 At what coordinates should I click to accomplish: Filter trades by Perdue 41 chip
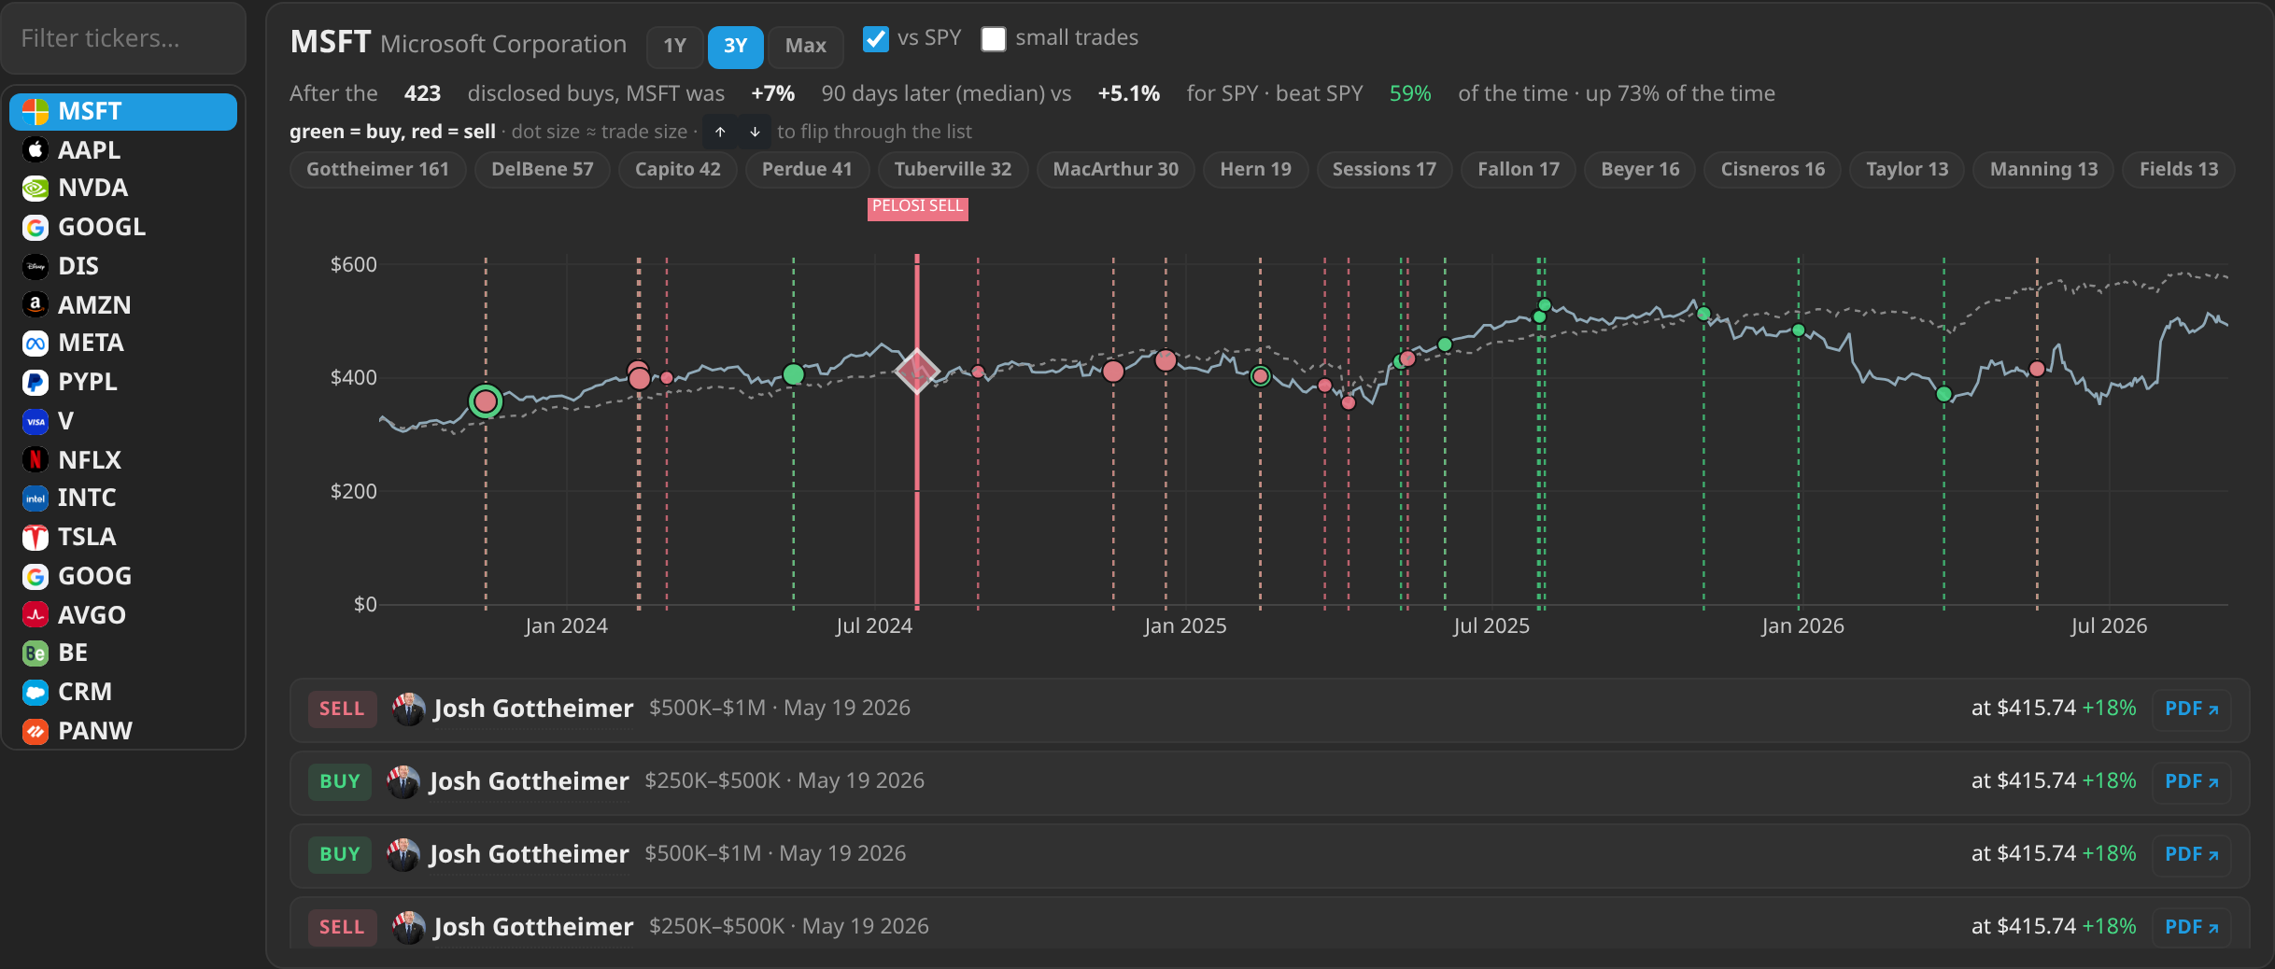pyautogui.click(x=807, y=169)
